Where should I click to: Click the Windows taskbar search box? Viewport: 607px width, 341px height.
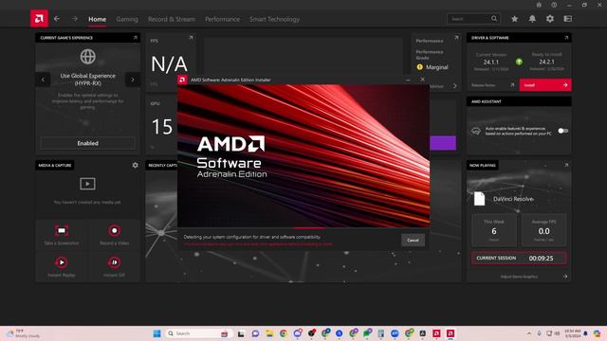[x=198, y=333]
